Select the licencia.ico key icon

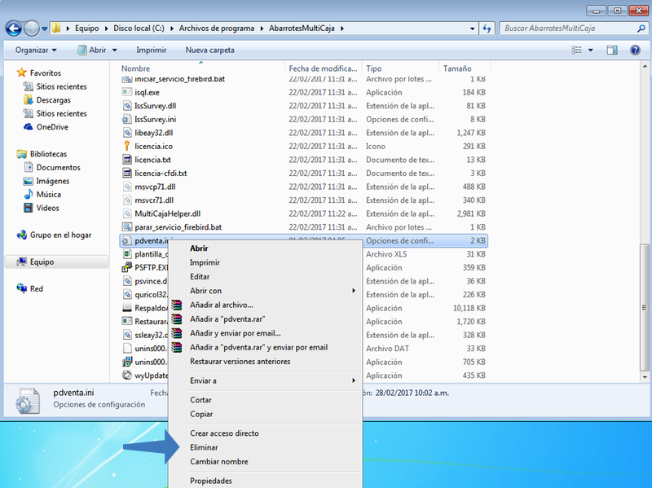click(127, 146)
